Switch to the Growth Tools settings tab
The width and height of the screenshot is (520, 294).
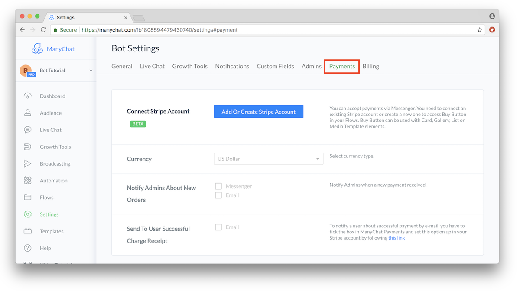click(190, 66)
